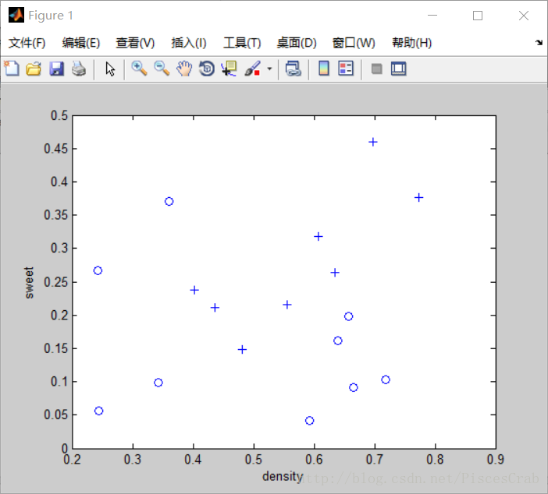Image resolution: width=548 pixels, height=494 pixels.
Task: Click the x-axis tick label 0.6
Action: [x=314, y=460]
